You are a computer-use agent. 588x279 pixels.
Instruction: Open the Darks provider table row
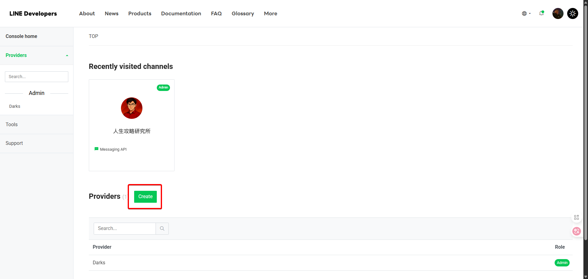pos(99,262)
